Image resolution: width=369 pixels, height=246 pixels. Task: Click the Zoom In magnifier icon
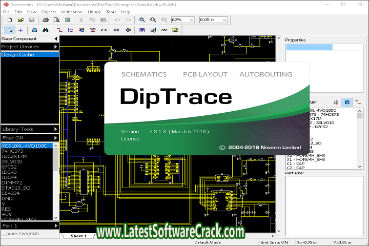[x=142, y=19]
